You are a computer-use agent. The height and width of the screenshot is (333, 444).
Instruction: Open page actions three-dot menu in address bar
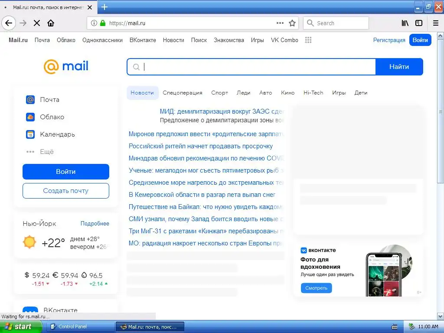[280, 23]
